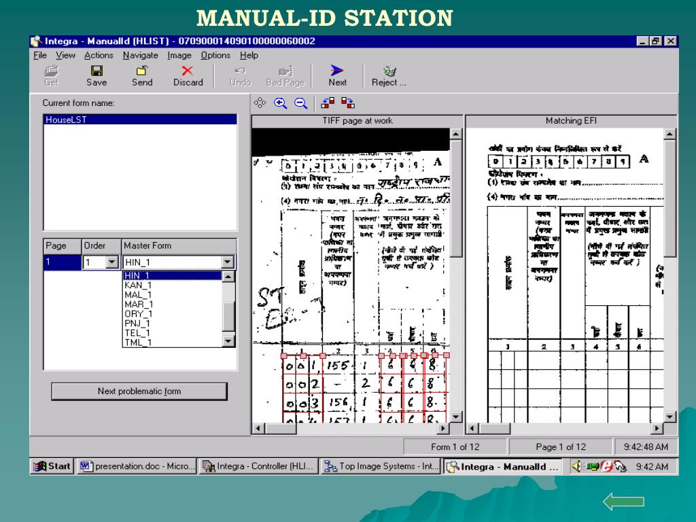Click the speaker volume tray icon
The width and height of the screenshot is (696, 522).
tap(576, 466)
